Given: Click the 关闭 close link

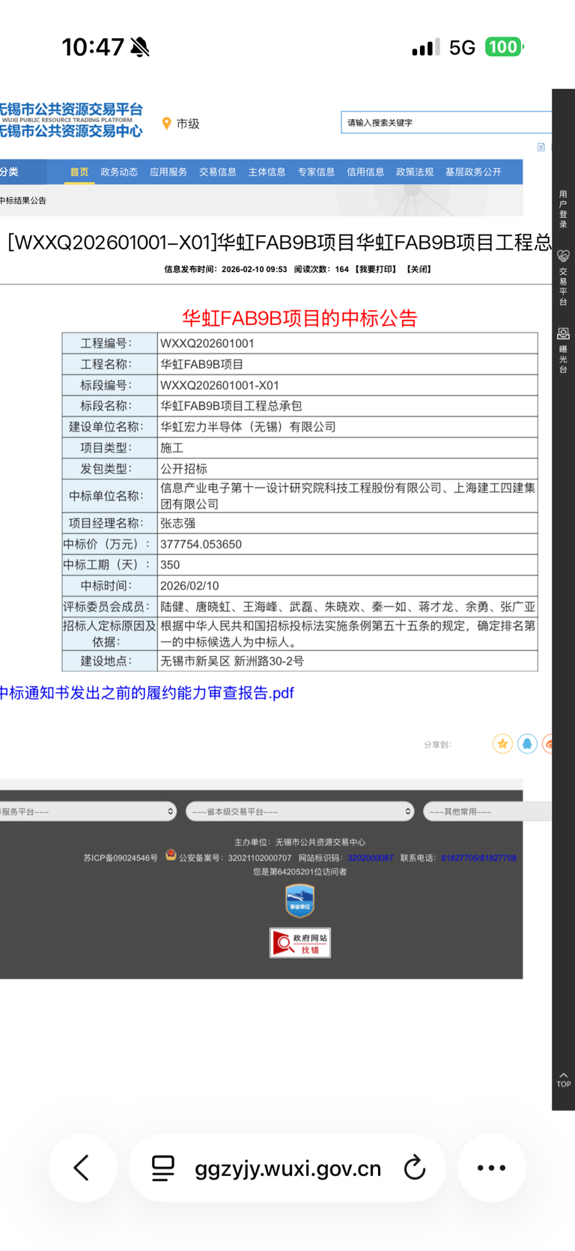Looking at the screenshot, I should coord(419,269).
